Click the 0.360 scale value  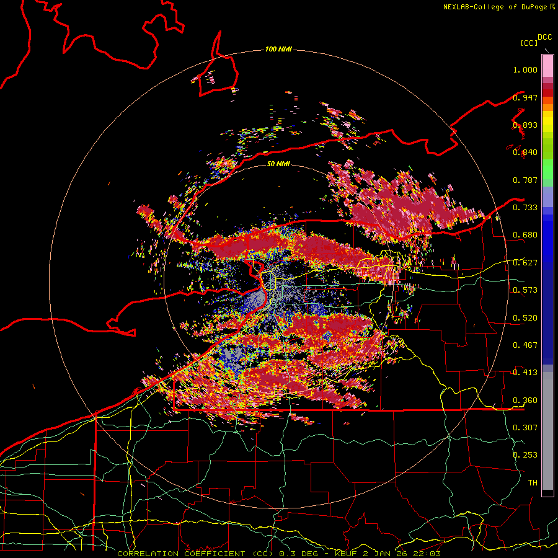point(525,401)
